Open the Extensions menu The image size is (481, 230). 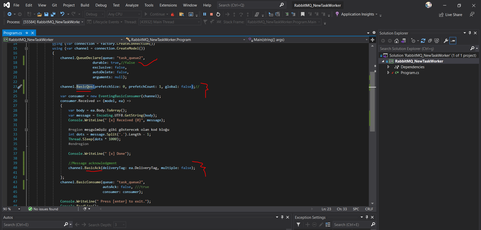click(168, 5)
